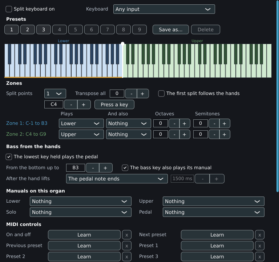Select preset 4
Screen dimensions: 279x262
click(x=60, y=29)
